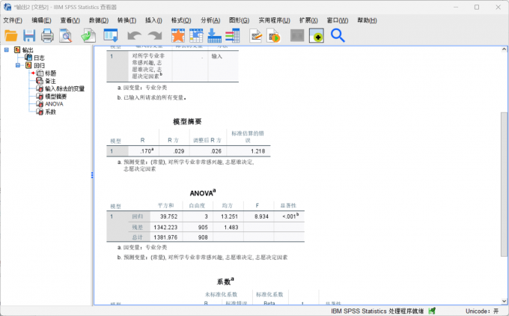Click the Go to Case table icon
This screenshot has height=316, width=509.
(196, 35)
